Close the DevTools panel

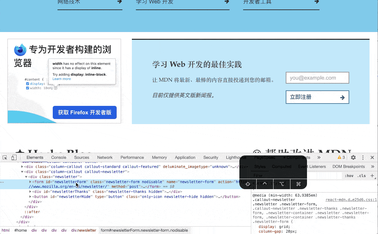pyautogui.click(x=372, y=157)
